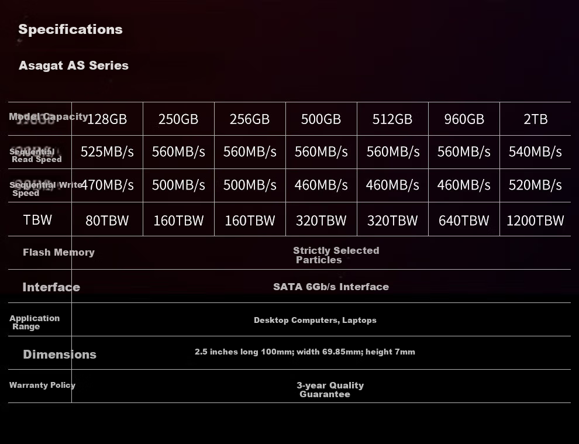Click the 540MB/s read speed value
This screenshot has width=579, height=444.
coord(535,152)
